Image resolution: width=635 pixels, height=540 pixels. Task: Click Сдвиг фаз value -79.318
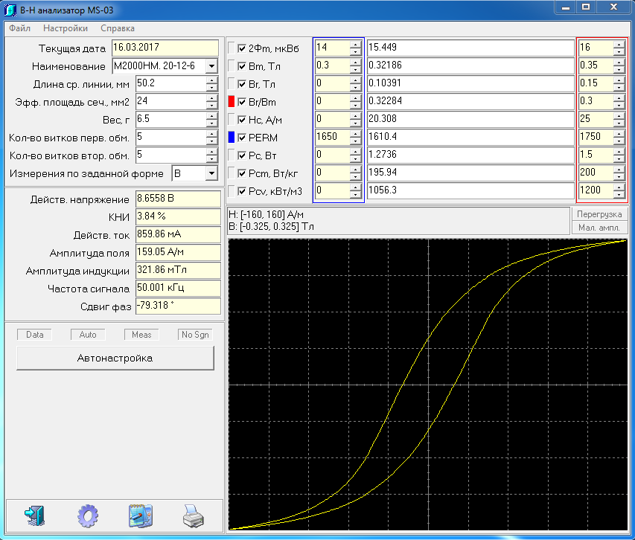click(x=178, y=306)
